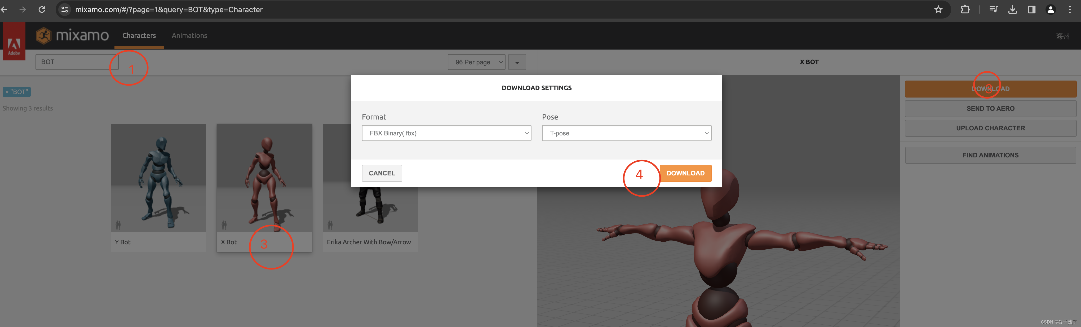Select the Y Bot character thumbnail

(x=158, y=178)
